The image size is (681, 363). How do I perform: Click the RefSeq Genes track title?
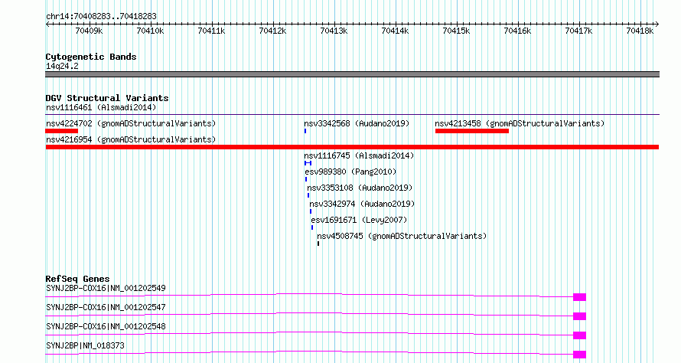tap(77, 279)
